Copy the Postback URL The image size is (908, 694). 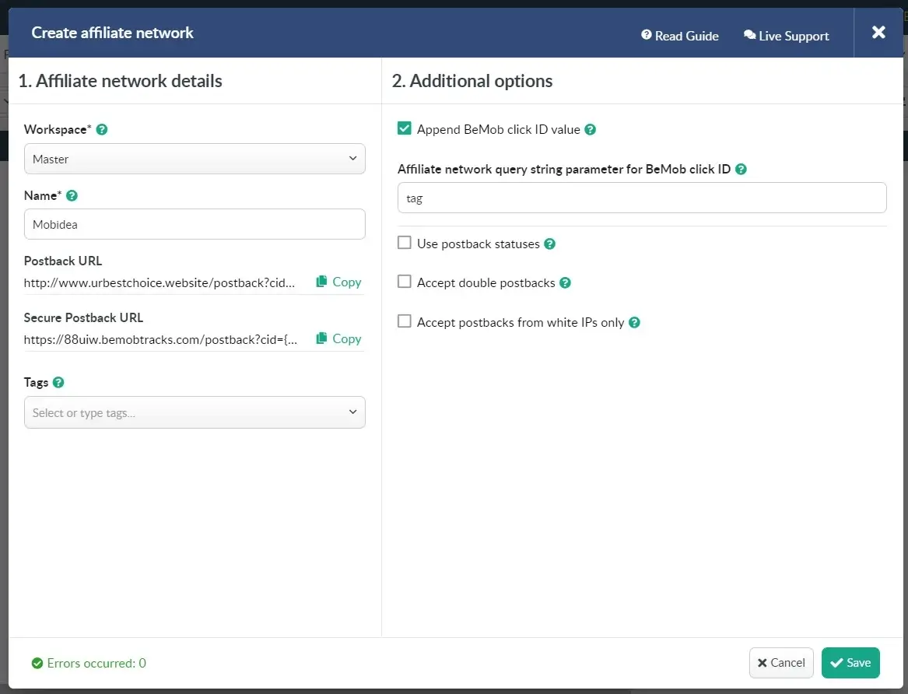[x=338, y=282]
